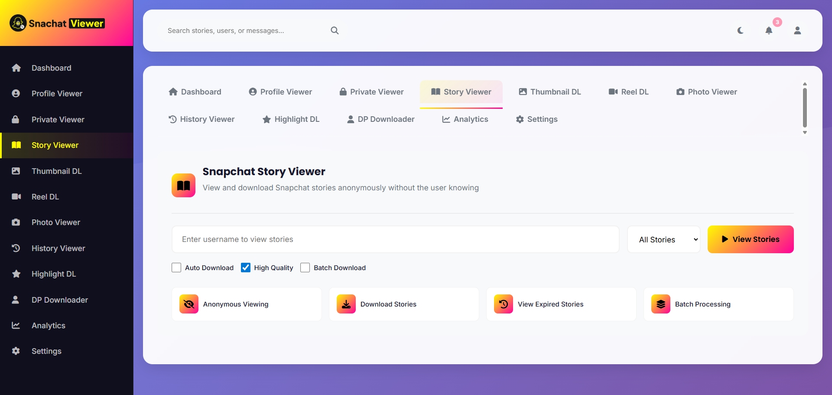Enable the Auto Download checkbox
This screenshot has width=832, height=395.
[176, 268]
